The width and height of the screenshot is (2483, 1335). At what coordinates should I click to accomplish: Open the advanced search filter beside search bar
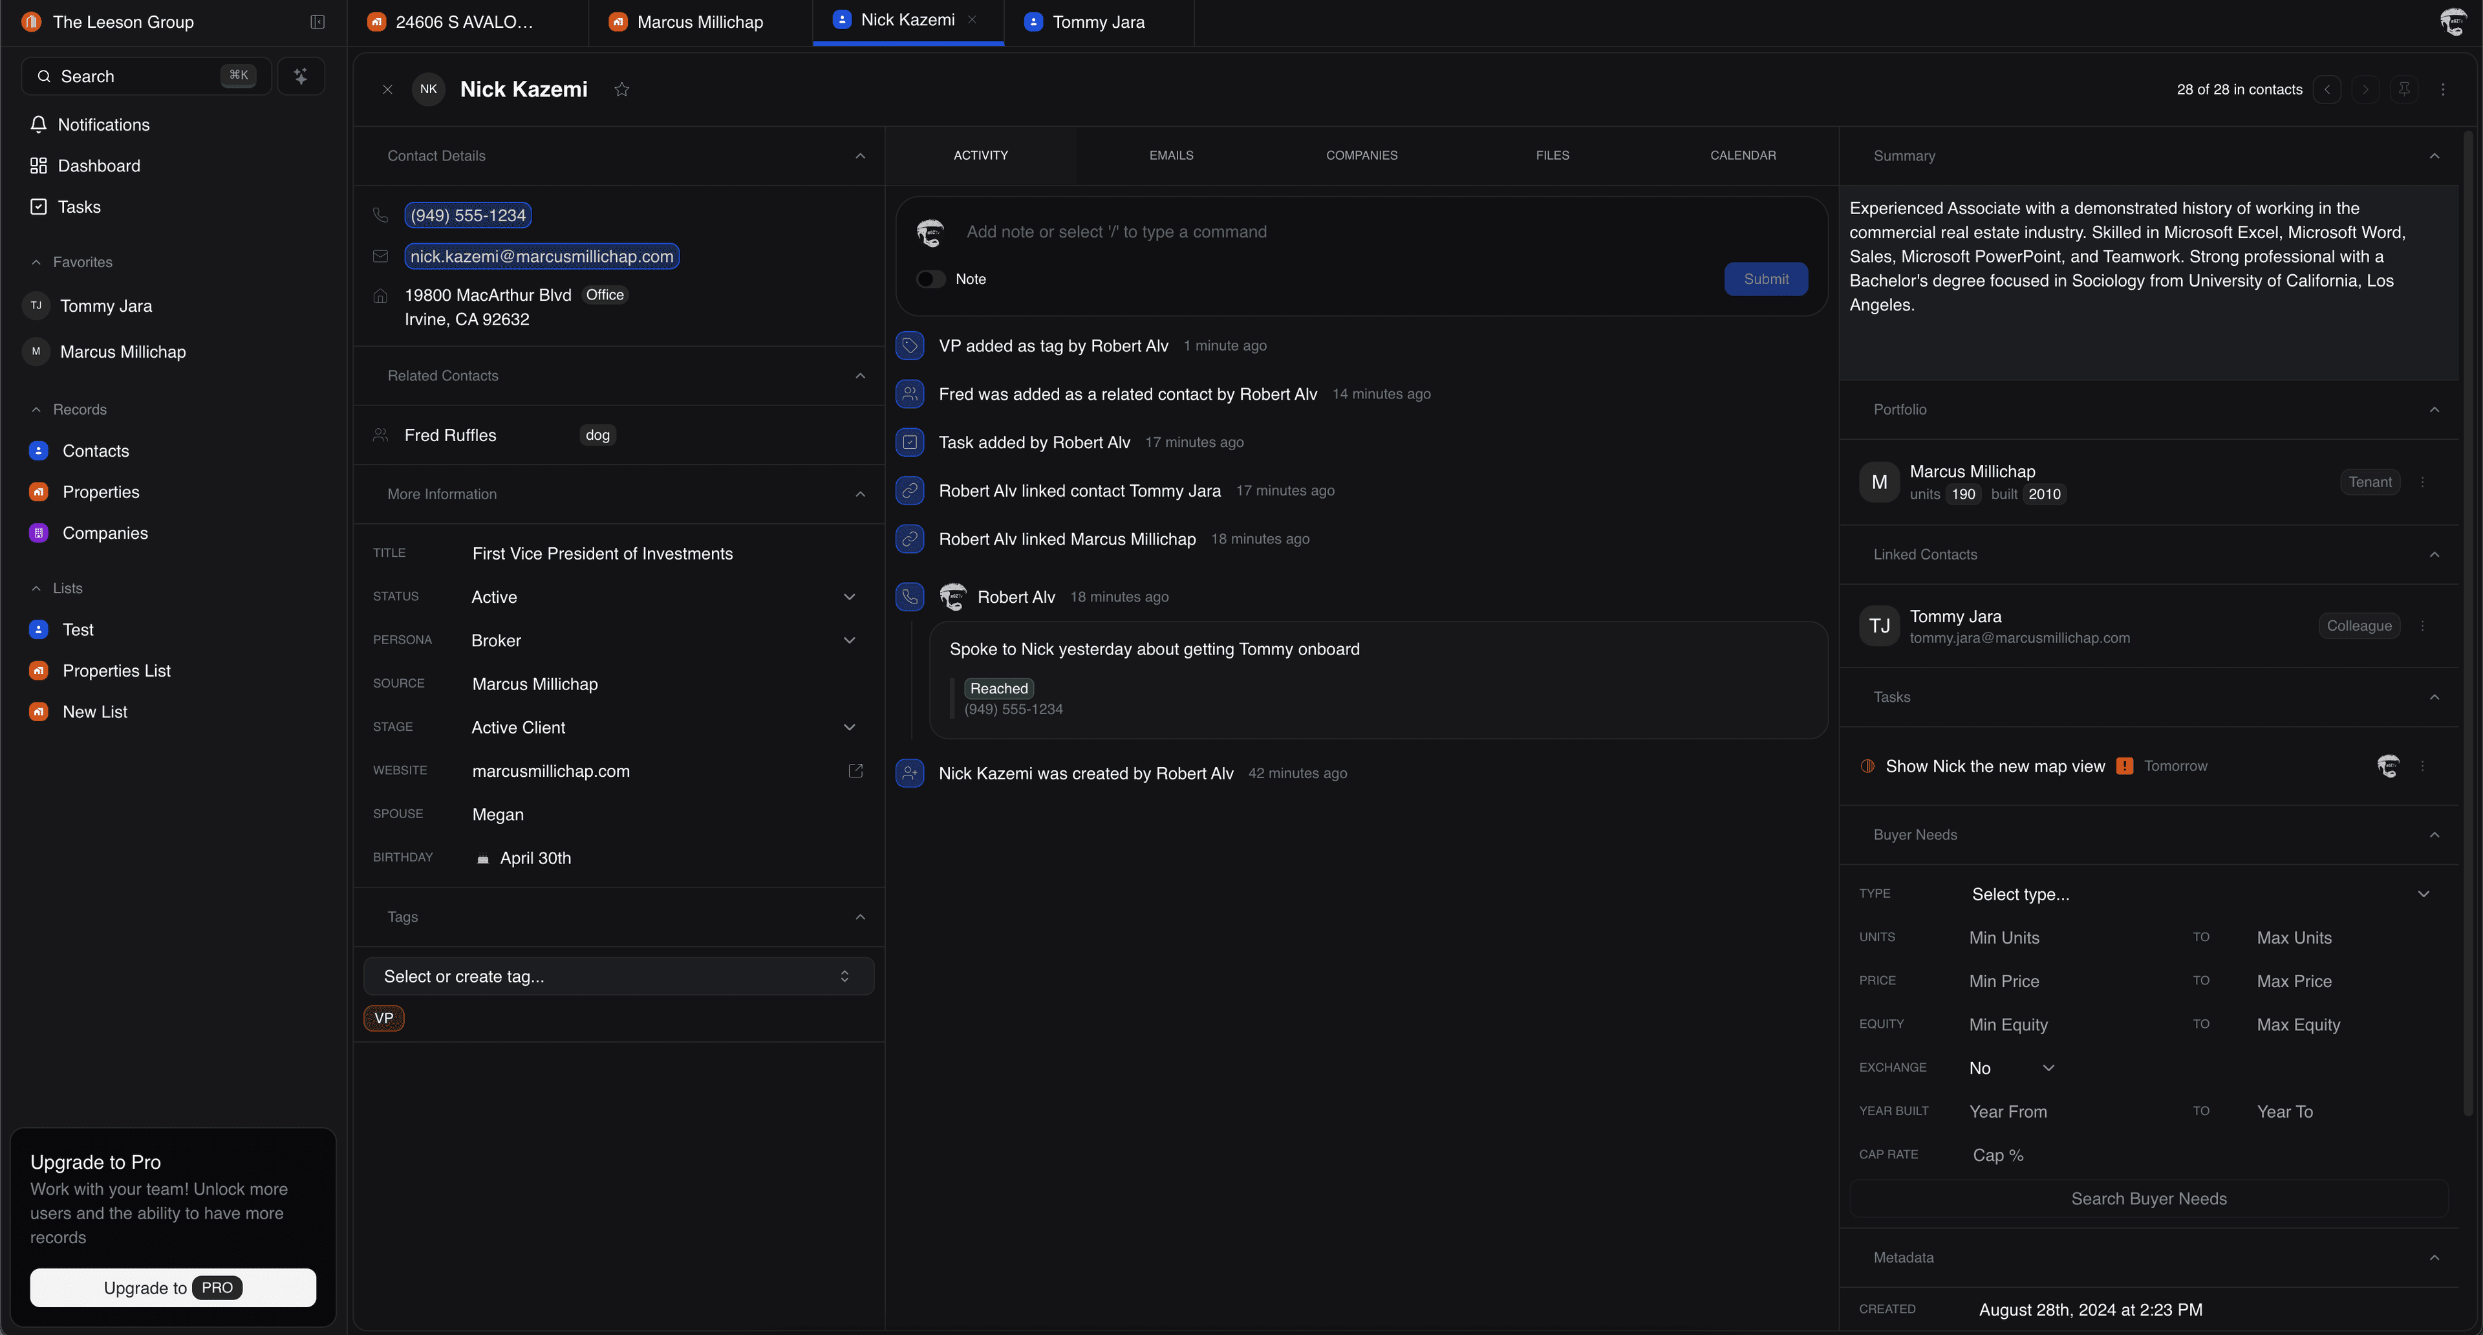coord(301,75)
